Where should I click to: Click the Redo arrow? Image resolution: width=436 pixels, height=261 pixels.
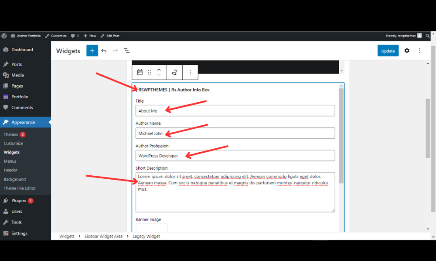pyautogui.click(x=115, y=50)
